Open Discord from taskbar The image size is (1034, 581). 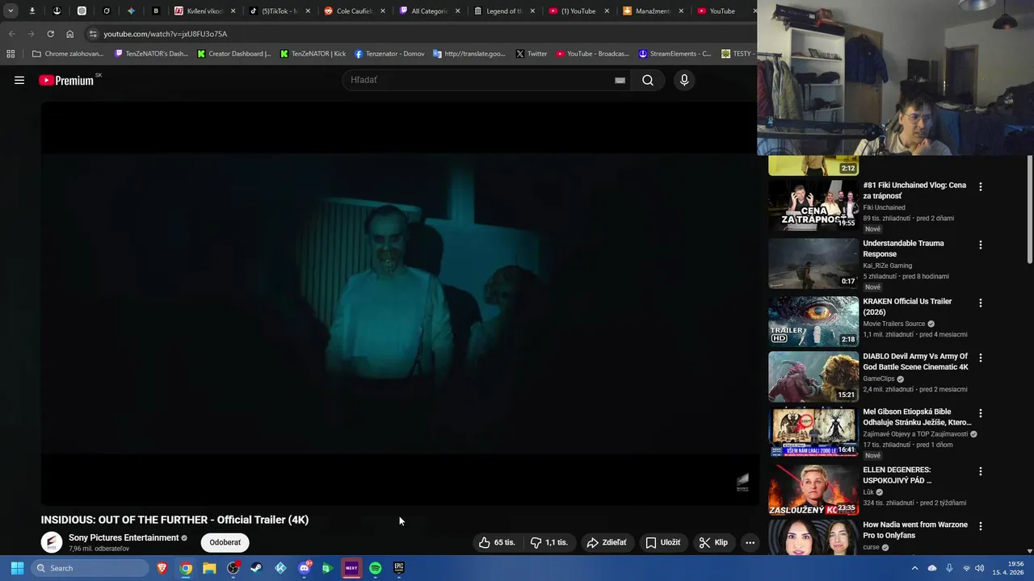tap(305, 568)
